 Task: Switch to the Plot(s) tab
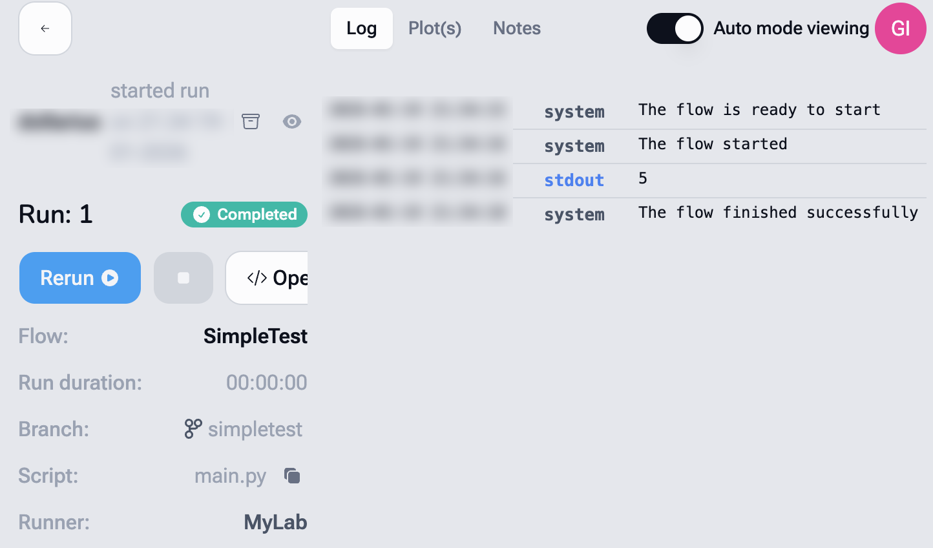[434, 28]
